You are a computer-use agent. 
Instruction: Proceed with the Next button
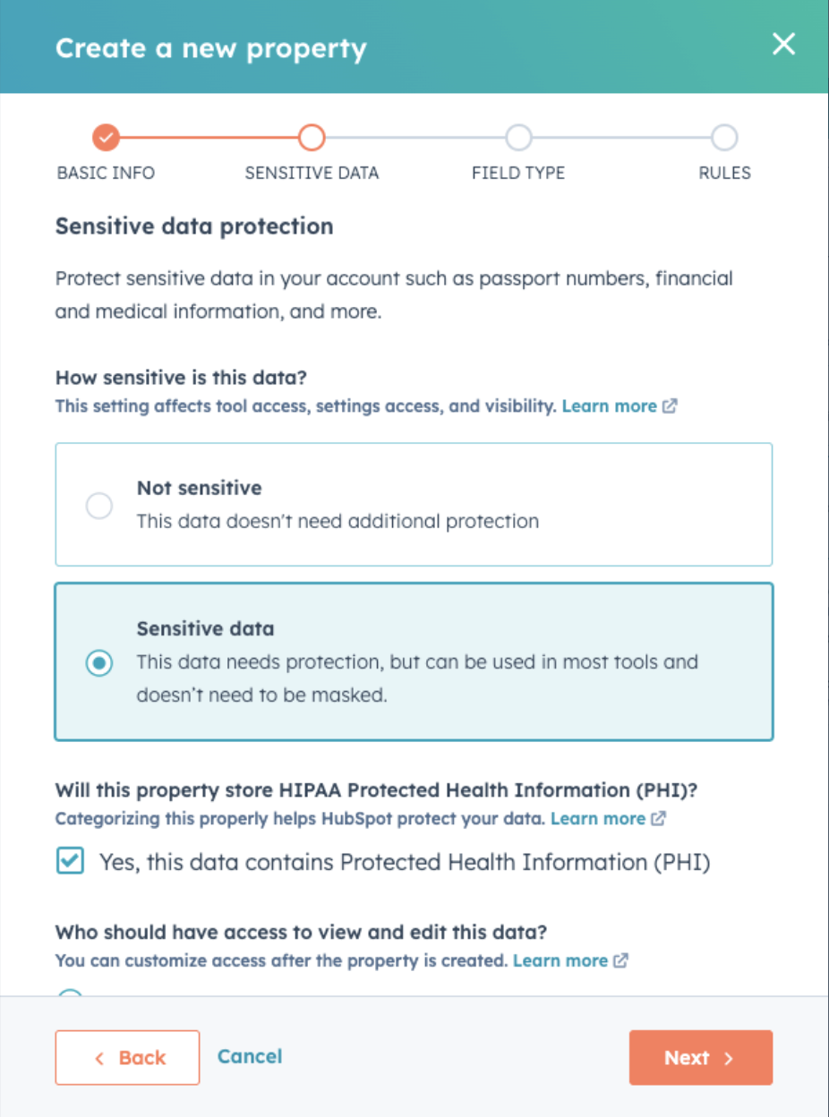click(700, 1057)
